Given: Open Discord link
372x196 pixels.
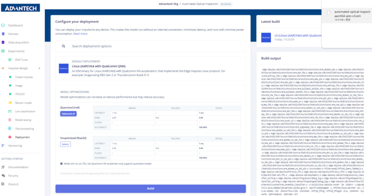Looking at the screenshot, I should coord(13,184).
